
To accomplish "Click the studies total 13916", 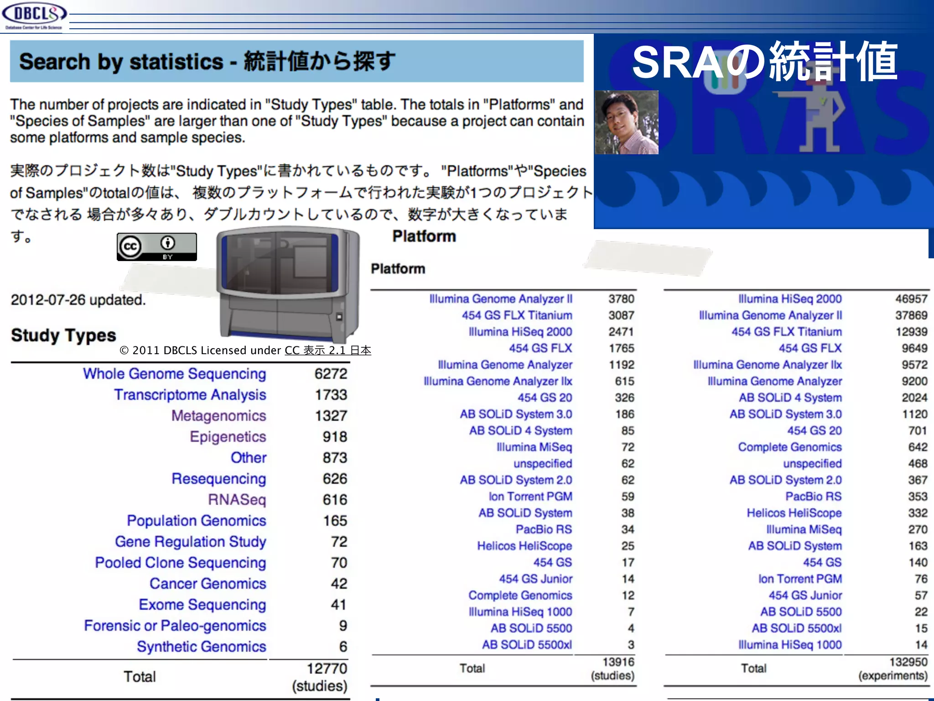I will (618, 662).
